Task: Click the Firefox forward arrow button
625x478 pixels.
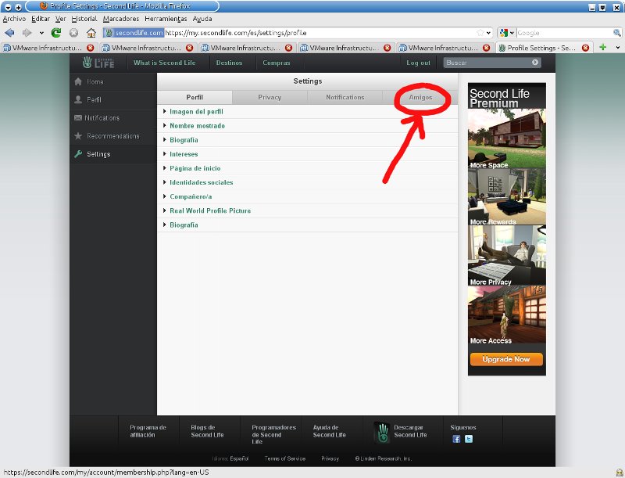Action: point(27,33)
